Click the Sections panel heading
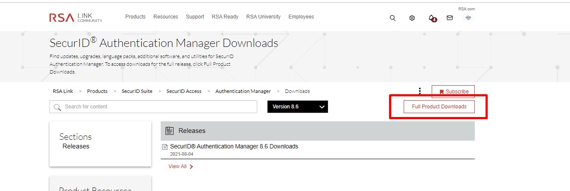 pos(75,137)
